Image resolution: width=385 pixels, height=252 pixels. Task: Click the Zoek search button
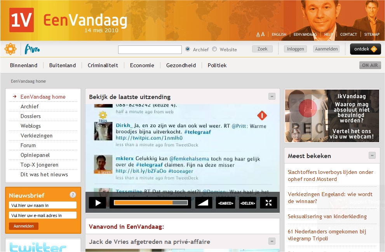point(262,49)
